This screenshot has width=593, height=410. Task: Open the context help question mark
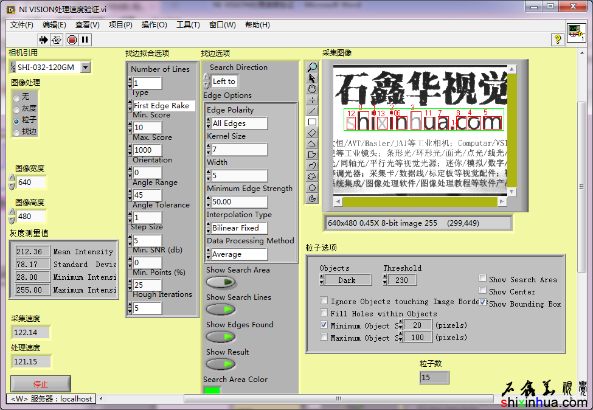point(557,40)
